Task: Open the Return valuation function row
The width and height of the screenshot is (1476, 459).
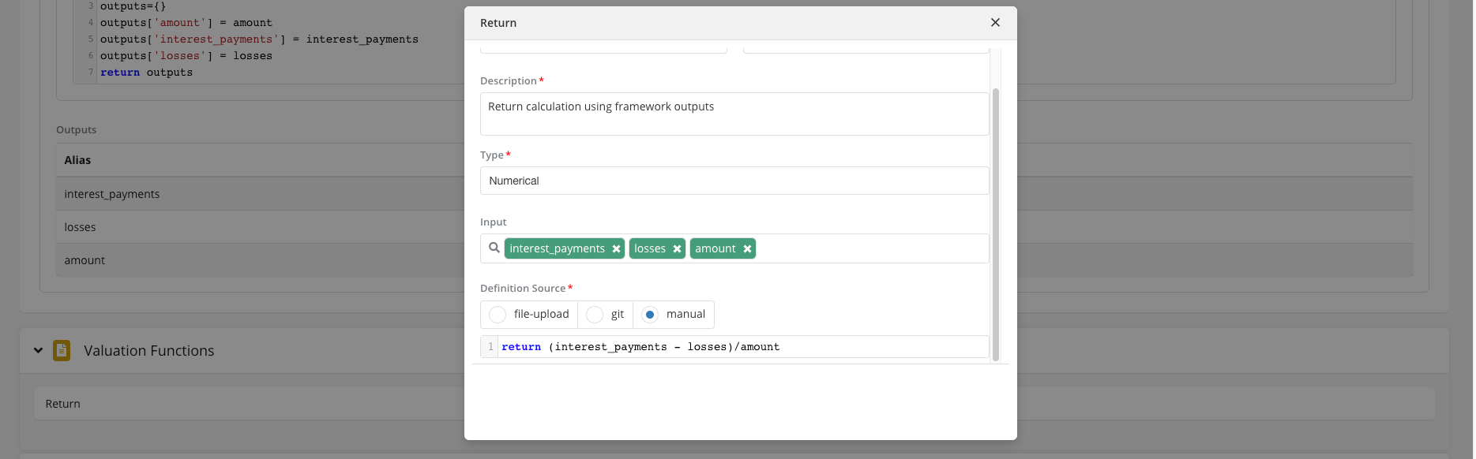Action: 237,404
